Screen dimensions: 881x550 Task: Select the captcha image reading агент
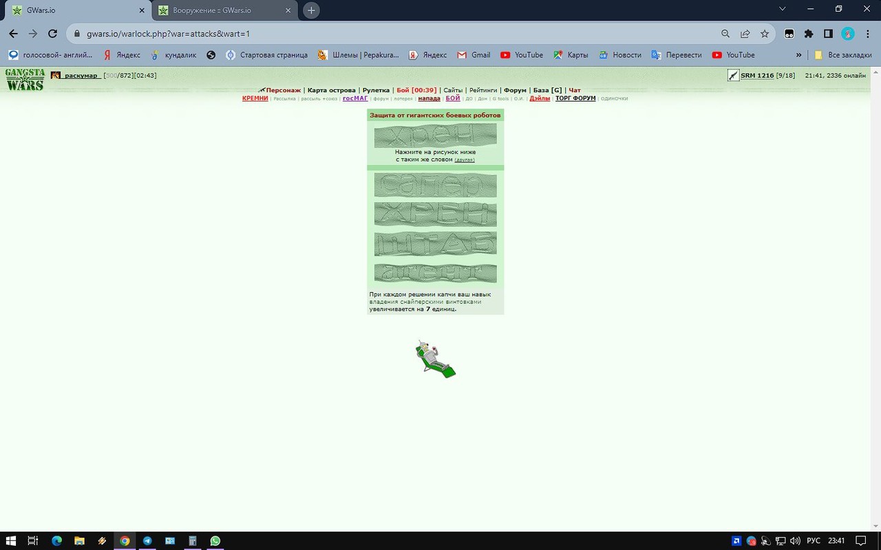(435, 273)
